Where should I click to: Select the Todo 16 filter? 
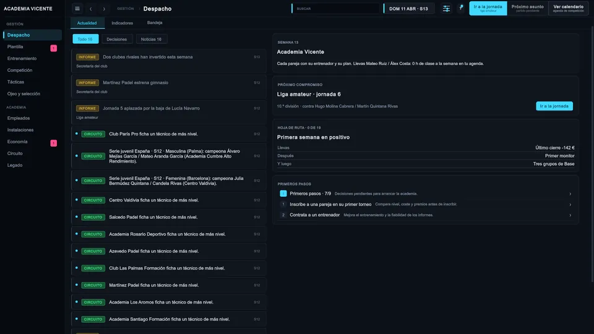tap(85, 39)
